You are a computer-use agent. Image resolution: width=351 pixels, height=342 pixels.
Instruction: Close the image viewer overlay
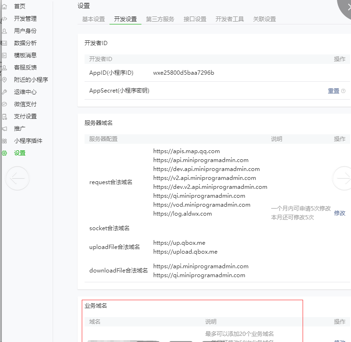tap(345, 5)
